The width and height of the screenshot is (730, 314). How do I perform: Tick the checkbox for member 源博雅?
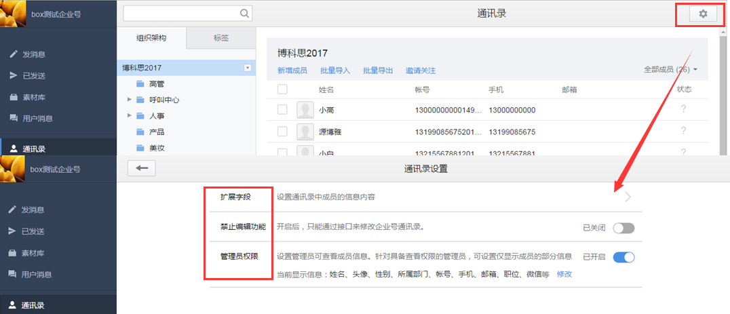(x=282, y=132)
